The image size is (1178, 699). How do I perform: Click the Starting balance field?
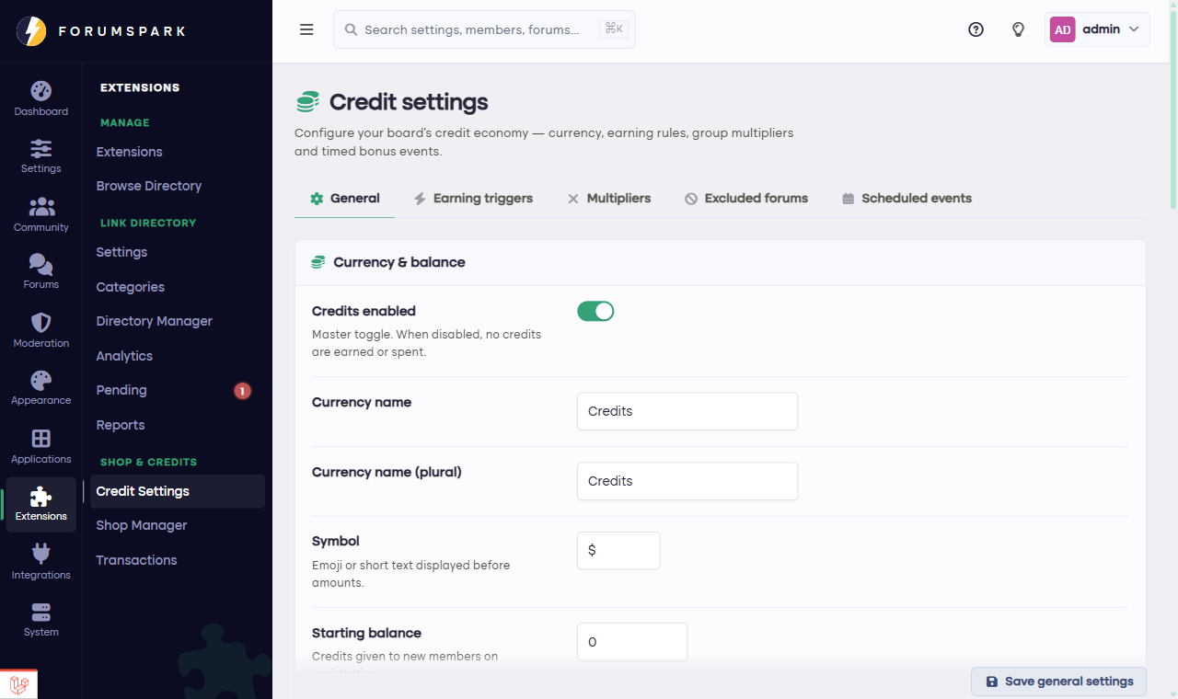632,642
